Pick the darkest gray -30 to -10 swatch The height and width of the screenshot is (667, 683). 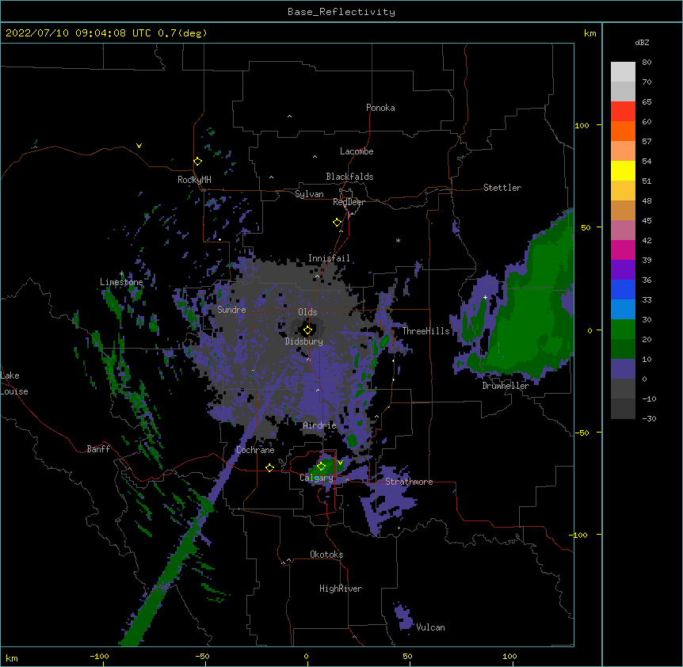[623, 409]
